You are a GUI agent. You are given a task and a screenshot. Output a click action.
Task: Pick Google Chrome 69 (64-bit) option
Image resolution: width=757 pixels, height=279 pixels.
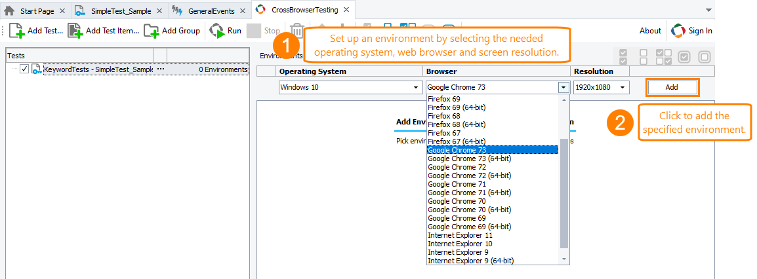(x=493, y=227)
